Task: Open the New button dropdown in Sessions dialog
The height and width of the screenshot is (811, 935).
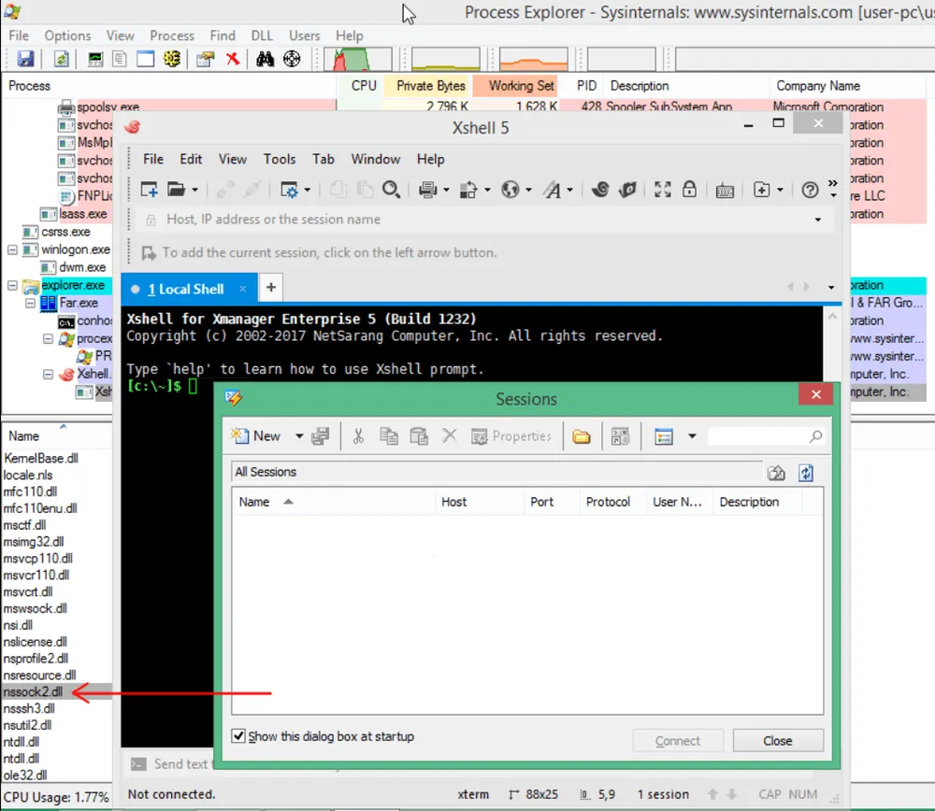Action: point(298,435)
